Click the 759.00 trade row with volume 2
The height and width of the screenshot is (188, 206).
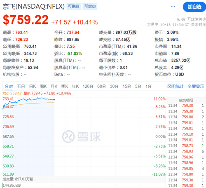186,117
